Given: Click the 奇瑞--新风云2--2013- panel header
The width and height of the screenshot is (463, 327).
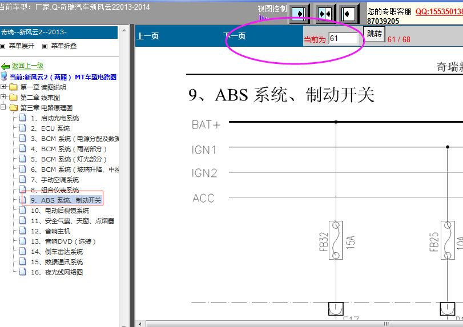Looking at the screenshot, I should point(59,32).
